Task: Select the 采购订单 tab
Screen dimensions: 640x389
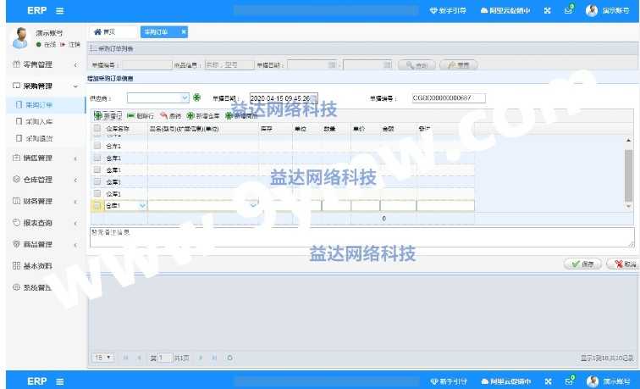Action: pyautogui.click(x=157, y=32)
